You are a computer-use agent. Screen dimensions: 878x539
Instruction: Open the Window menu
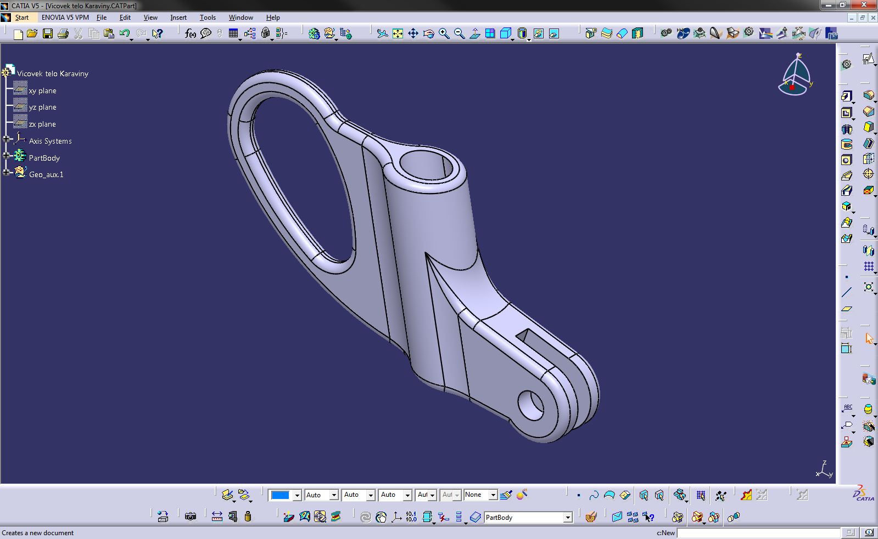point(241,18)
